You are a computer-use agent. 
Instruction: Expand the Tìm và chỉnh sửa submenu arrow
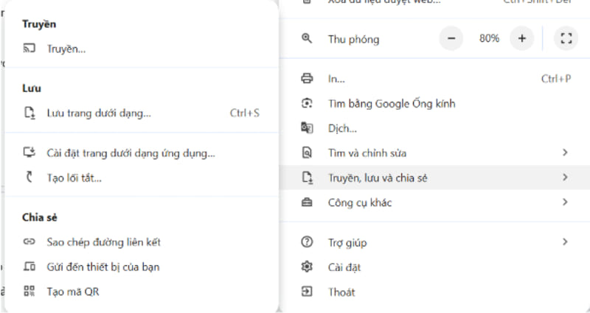pyautogui.click(x=565, y=153)
